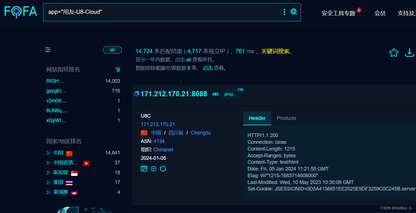Click the Singapore flag icon
This screenshot has height=213, width=416.
click(74, 173)
